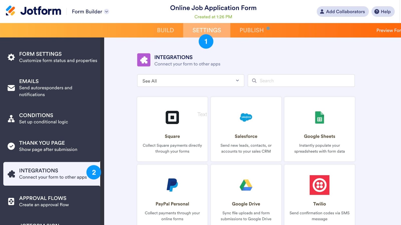Open the Salesforce integration title

tap(246, 136)
